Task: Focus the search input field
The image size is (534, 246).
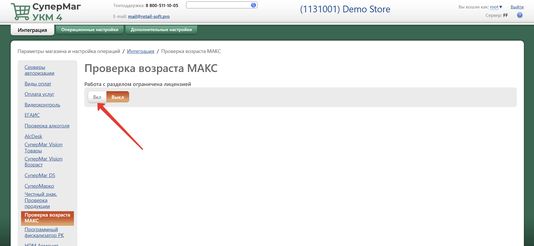Action: [x=218, y=5]
